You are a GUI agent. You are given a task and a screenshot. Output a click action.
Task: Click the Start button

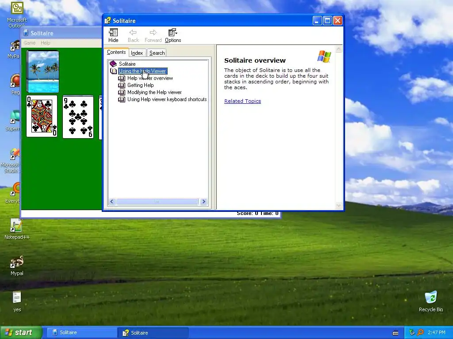pyautogui.click(x=21, y=333)
